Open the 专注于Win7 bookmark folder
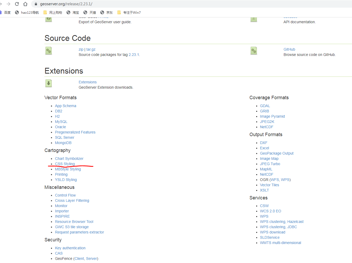Viewport: 352px width, 263px height. point(129,12)
